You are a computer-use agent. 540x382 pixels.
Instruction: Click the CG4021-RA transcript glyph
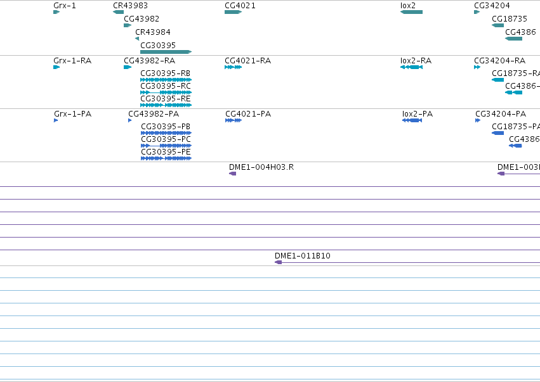(233, 67)
